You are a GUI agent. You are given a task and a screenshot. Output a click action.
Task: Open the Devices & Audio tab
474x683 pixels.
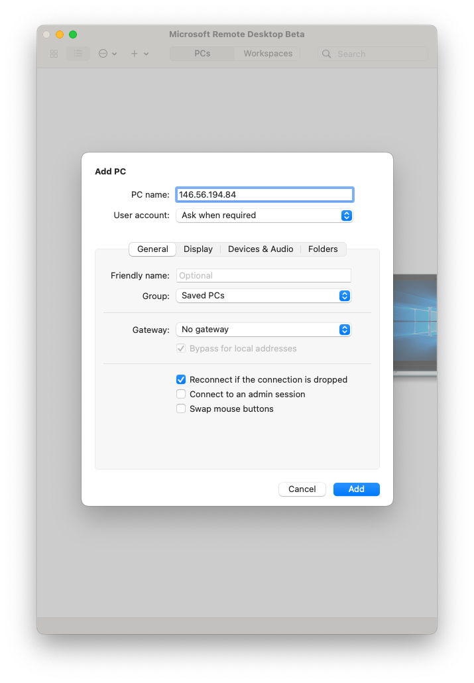(x=261, y=249)
